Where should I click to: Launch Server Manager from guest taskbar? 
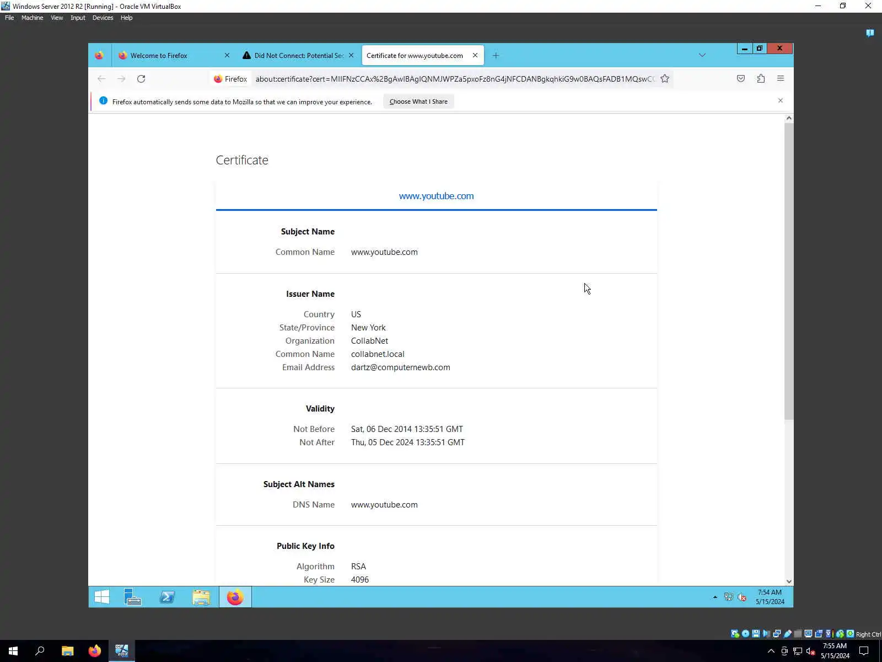[x=133, y=597]
